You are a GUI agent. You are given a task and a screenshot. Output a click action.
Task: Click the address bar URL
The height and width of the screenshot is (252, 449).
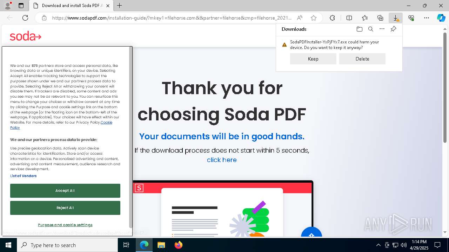[x=172, y=18]
